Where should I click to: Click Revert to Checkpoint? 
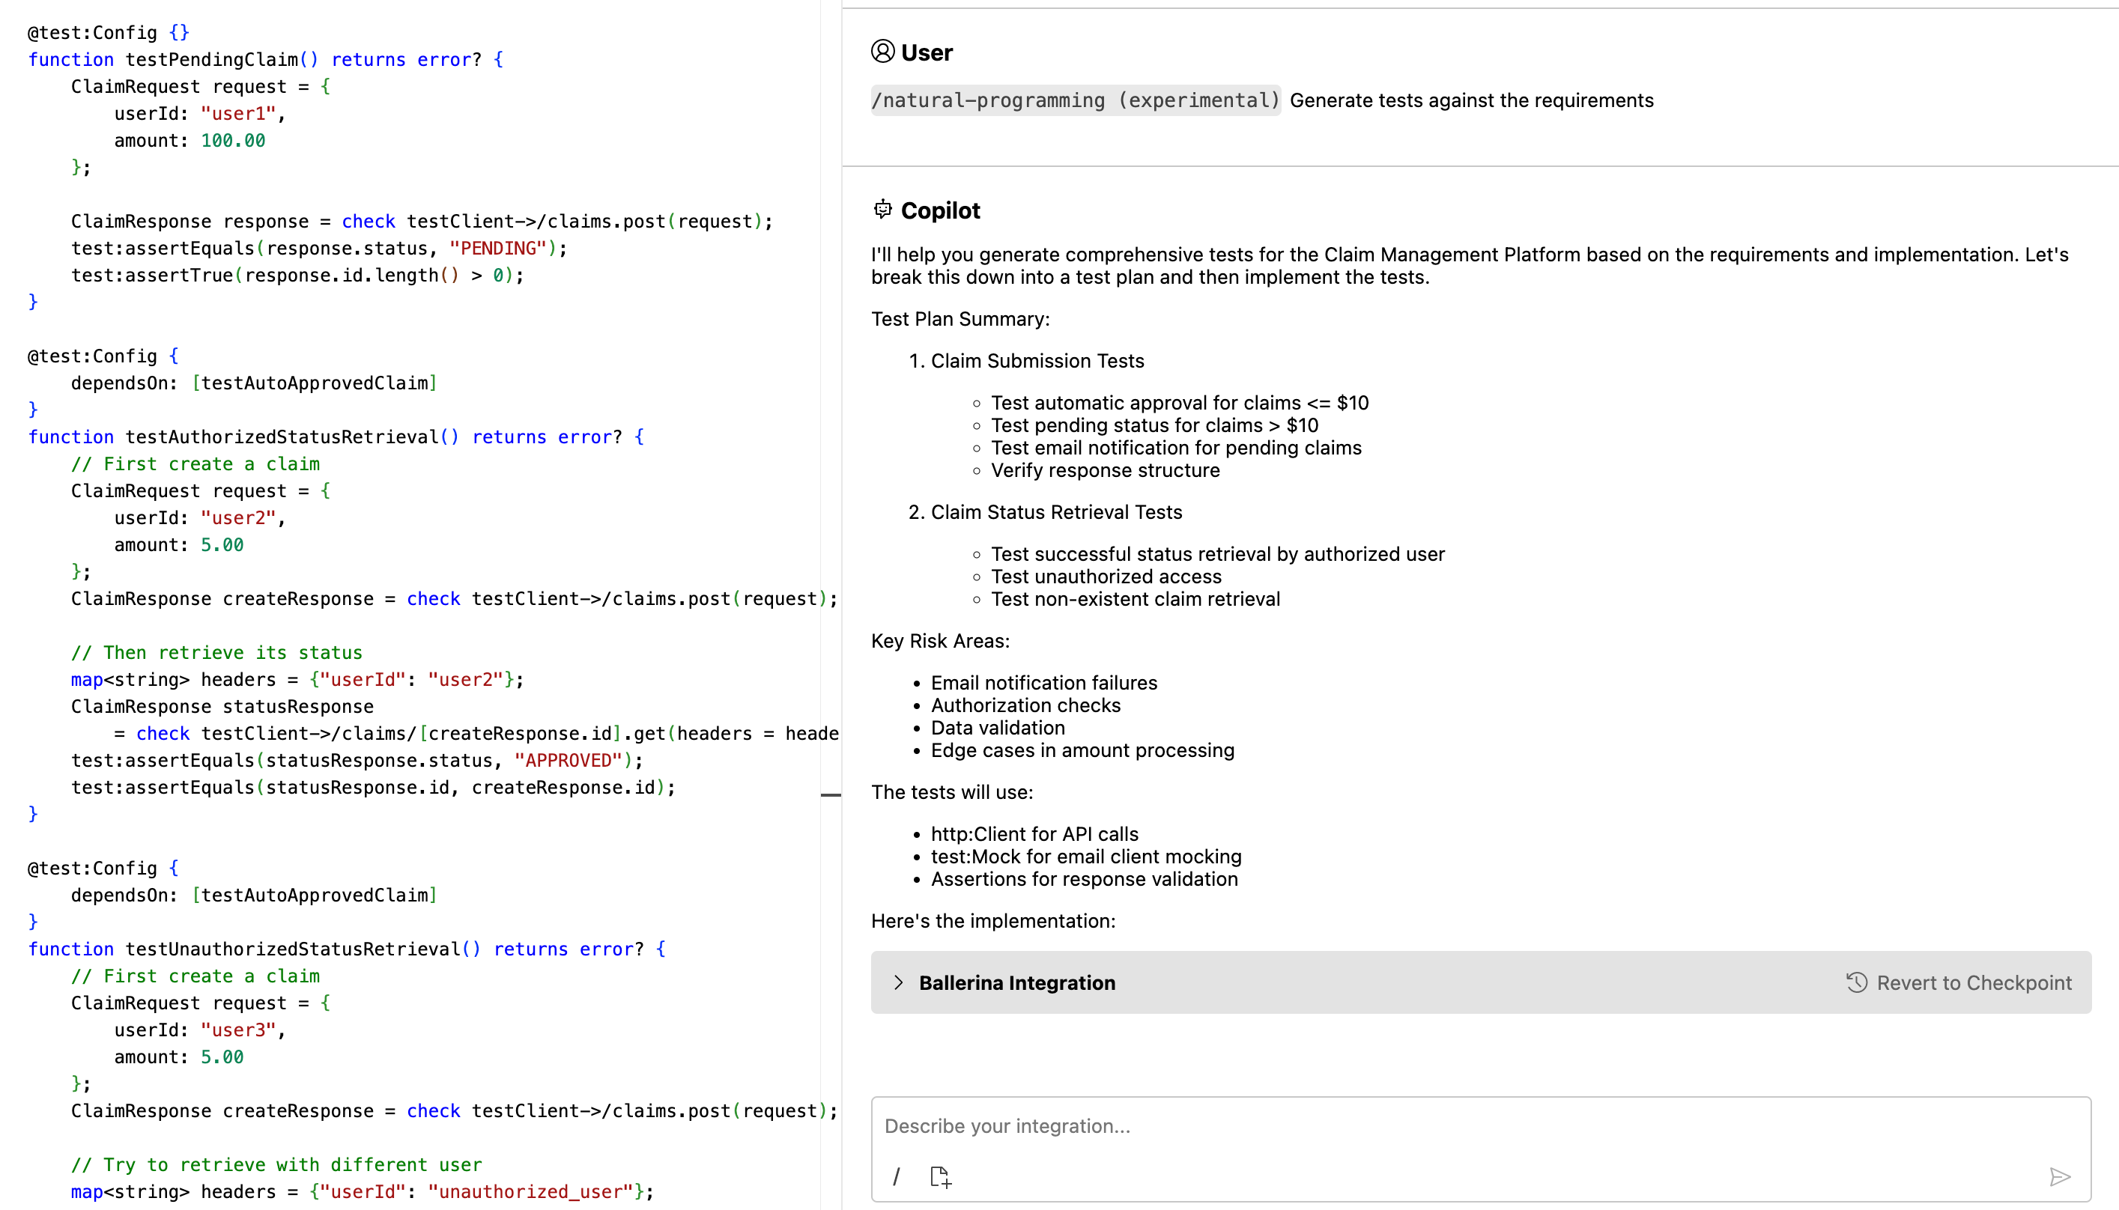tap(1959, 982)
